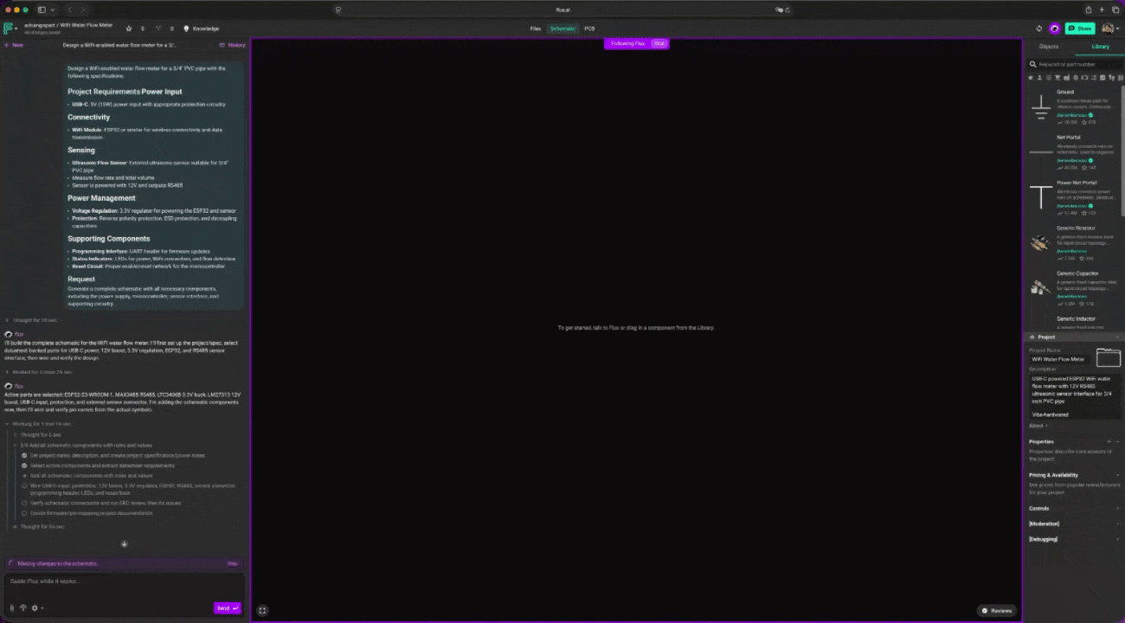This screenshot has height=623, width=1125.
Task: Open the Objects panel tab
Action: [1049, 46]
